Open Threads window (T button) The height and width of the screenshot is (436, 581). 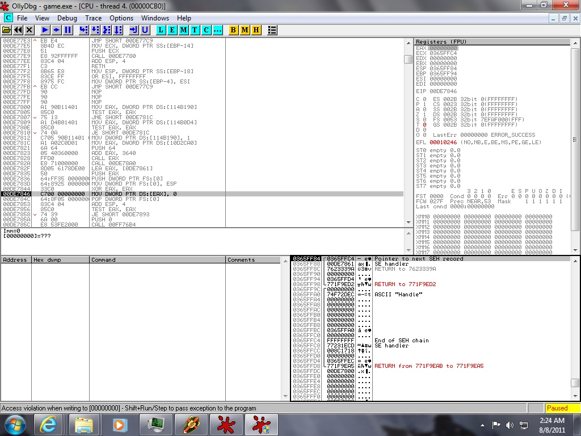tap(195, 30)
